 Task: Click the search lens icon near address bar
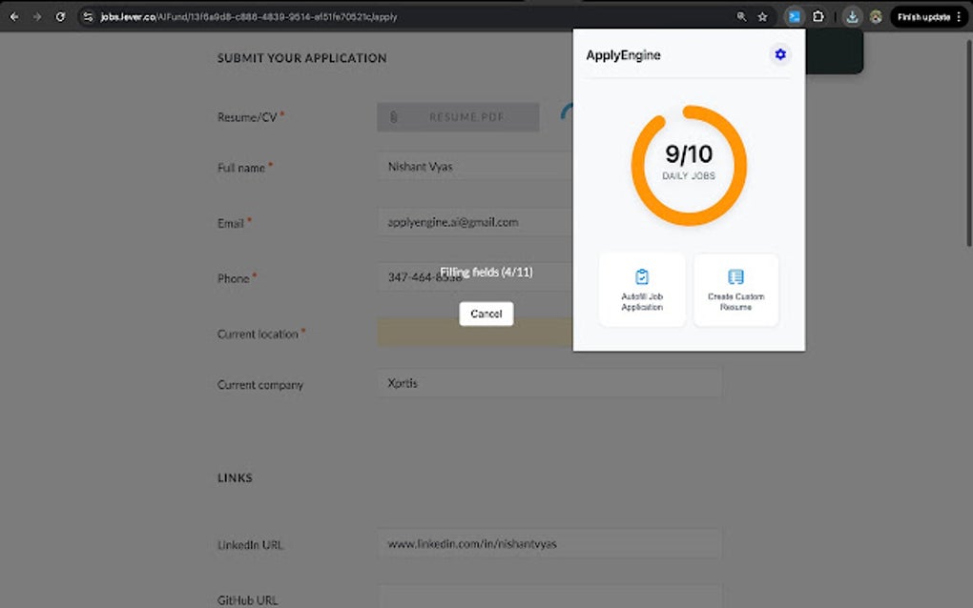(740, 16)
